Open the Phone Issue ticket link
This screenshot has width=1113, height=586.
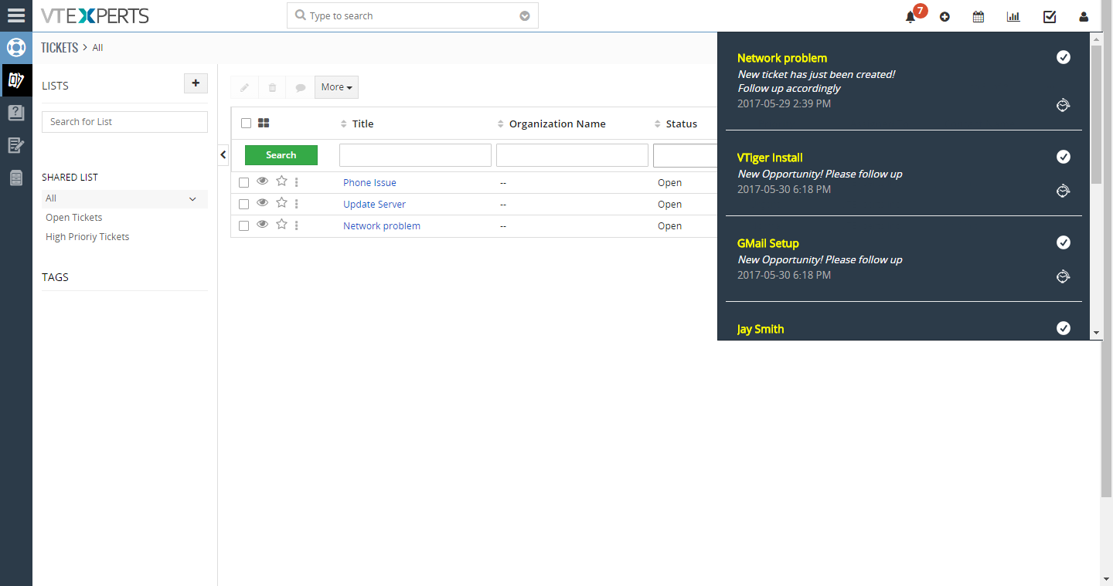pyautogui.click(x=369, y=183)
